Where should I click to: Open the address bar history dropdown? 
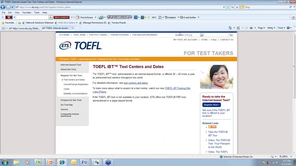[224, 7]
